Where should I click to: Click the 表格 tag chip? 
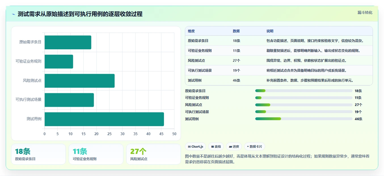point(216,147)
